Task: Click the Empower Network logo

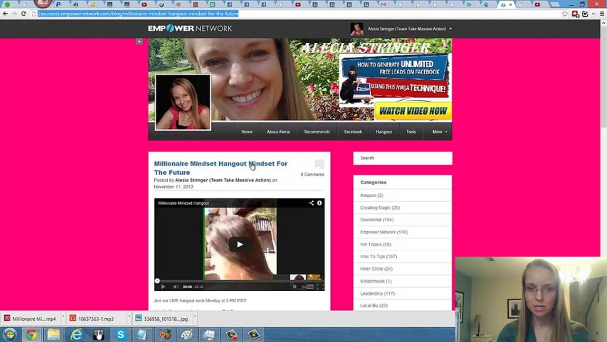Action: (x=190, y=28)
